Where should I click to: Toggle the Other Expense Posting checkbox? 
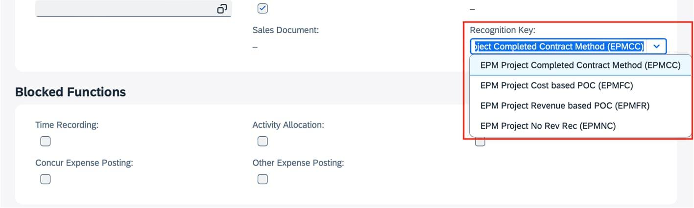click(x=263, y=179)
